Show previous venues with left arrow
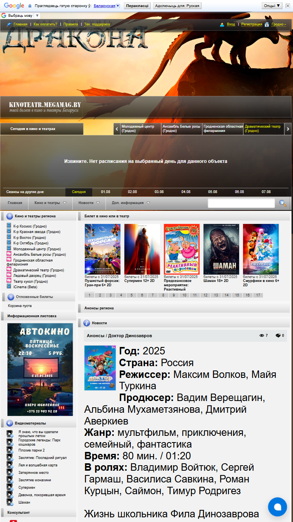This screenshot has width=293, height=522. pyautogui.click(x=117, y=129)
